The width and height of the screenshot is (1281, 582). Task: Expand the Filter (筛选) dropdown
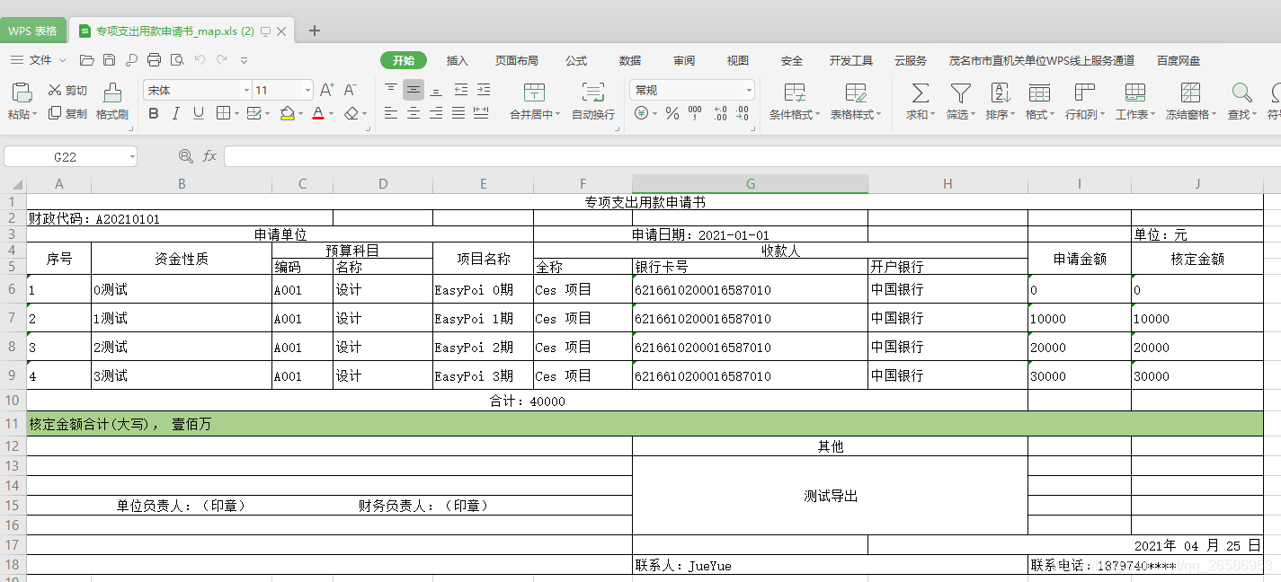[x=973, y=115]
